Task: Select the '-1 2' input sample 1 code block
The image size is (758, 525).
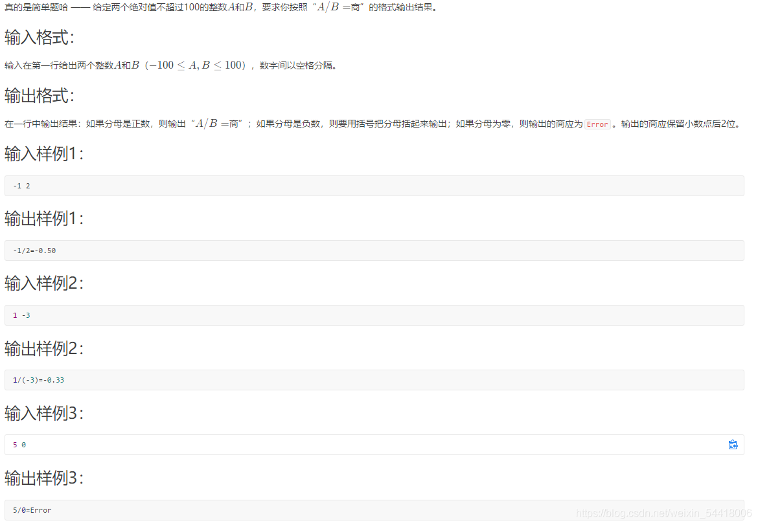Action: pos(374,186)
